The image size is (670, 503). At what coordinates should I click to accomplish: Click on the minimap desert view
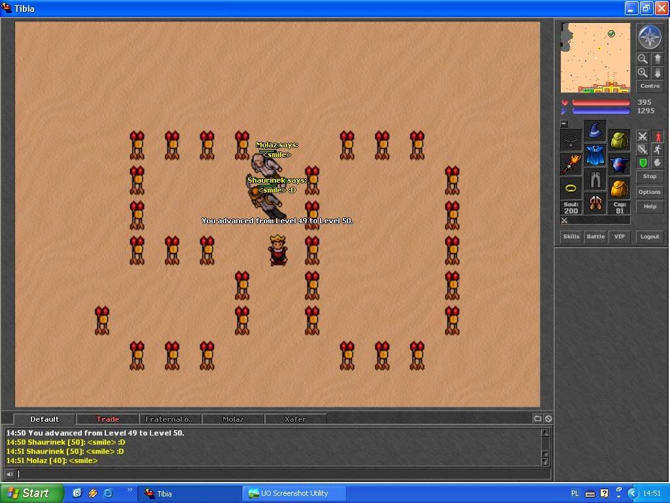(x=595, y=58)
